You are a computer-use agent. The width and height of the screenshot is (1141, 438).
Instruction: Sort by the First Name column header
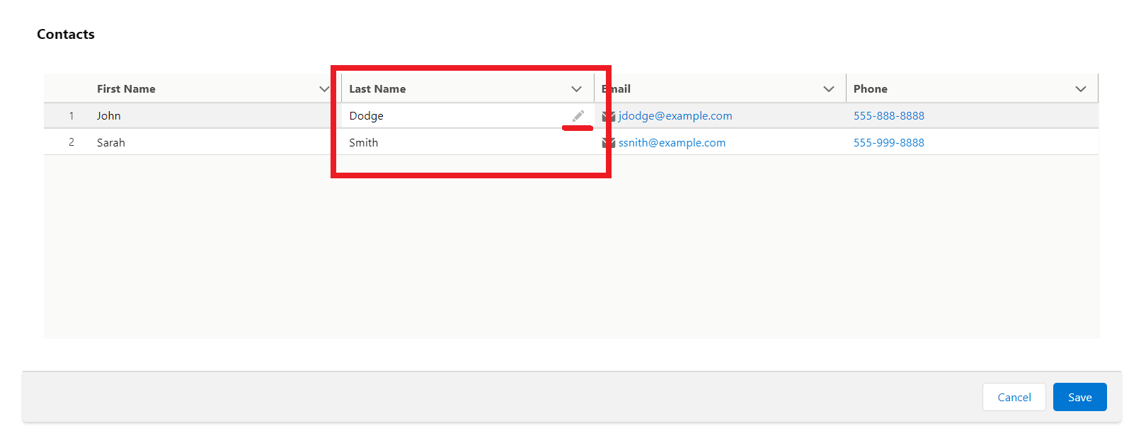126,89
